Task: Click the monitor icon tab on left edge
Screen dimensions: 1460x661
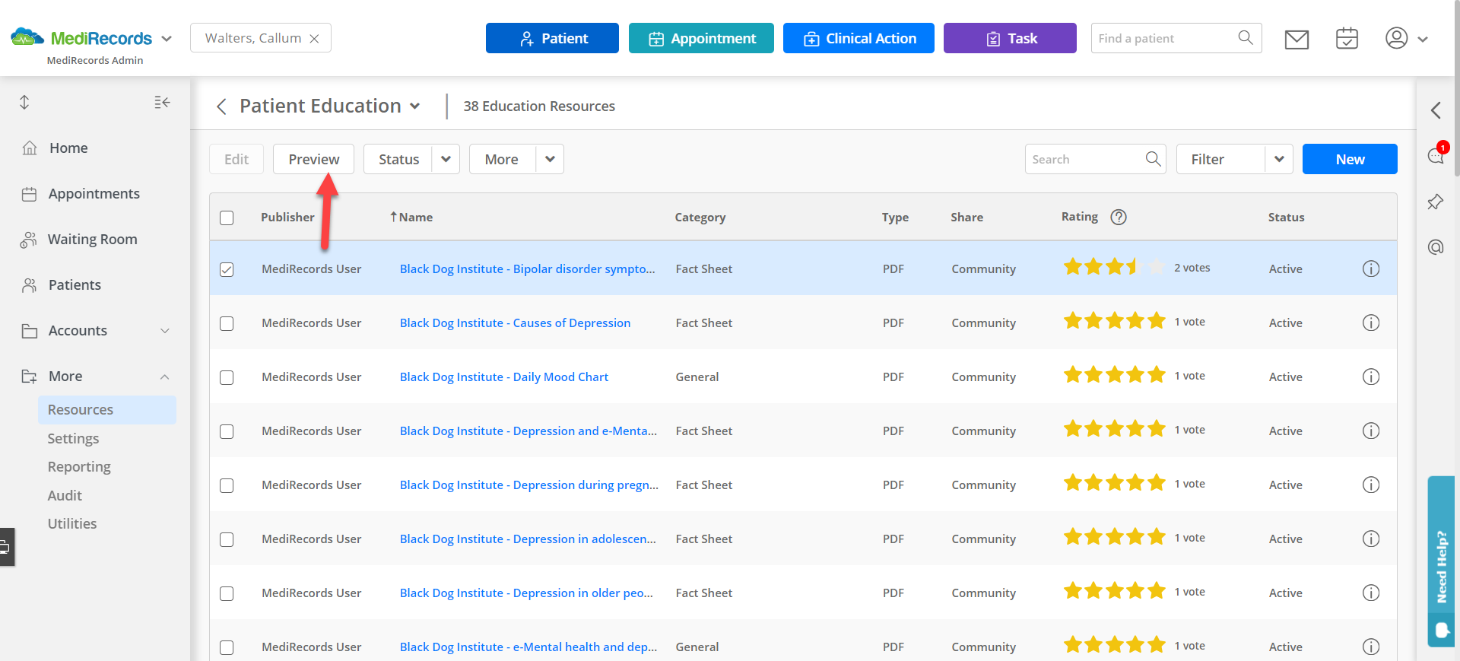Action: point(6,547)
